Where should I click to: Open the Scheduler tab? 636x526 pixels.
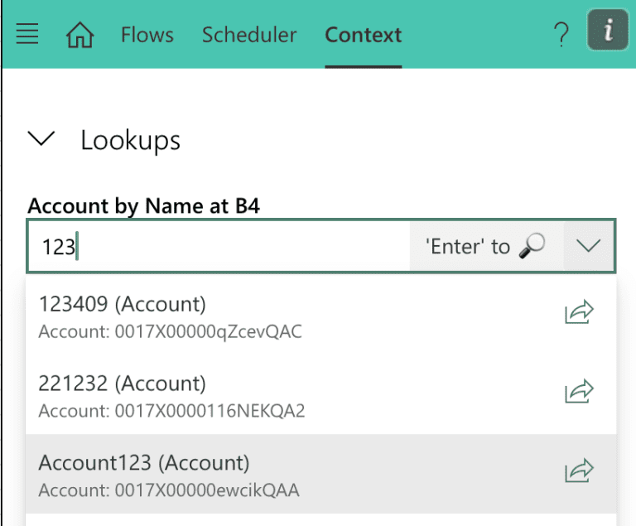pyautogui.click(x=249, y=35)
